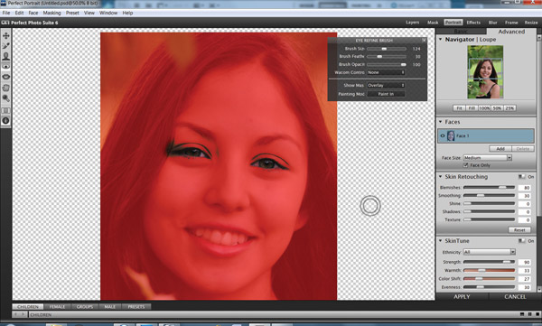
Task: Close the Eye Refine Brush panel
Action: pos(424,40)
